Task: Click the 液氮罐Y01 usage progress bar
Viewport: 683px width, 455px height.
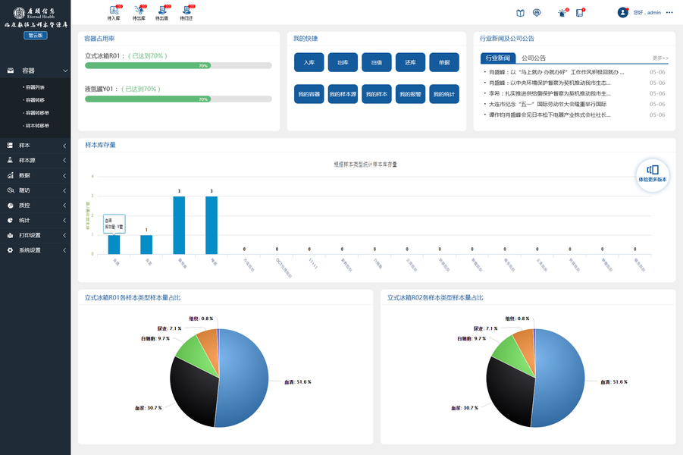Action: point(178,99)
